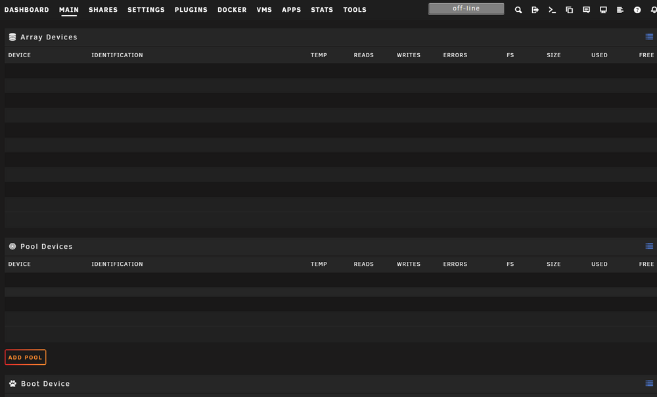657x397 pixels.
Task: Click DEVICE header in Array Devices table
Action: [19, 55]
